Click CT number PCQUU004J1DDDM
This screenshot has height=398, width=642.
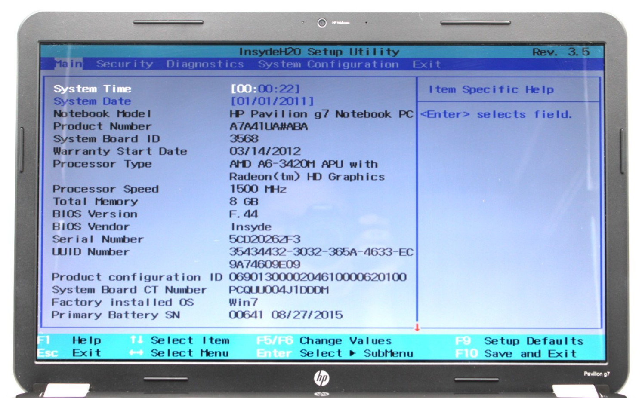coord(279,290)
